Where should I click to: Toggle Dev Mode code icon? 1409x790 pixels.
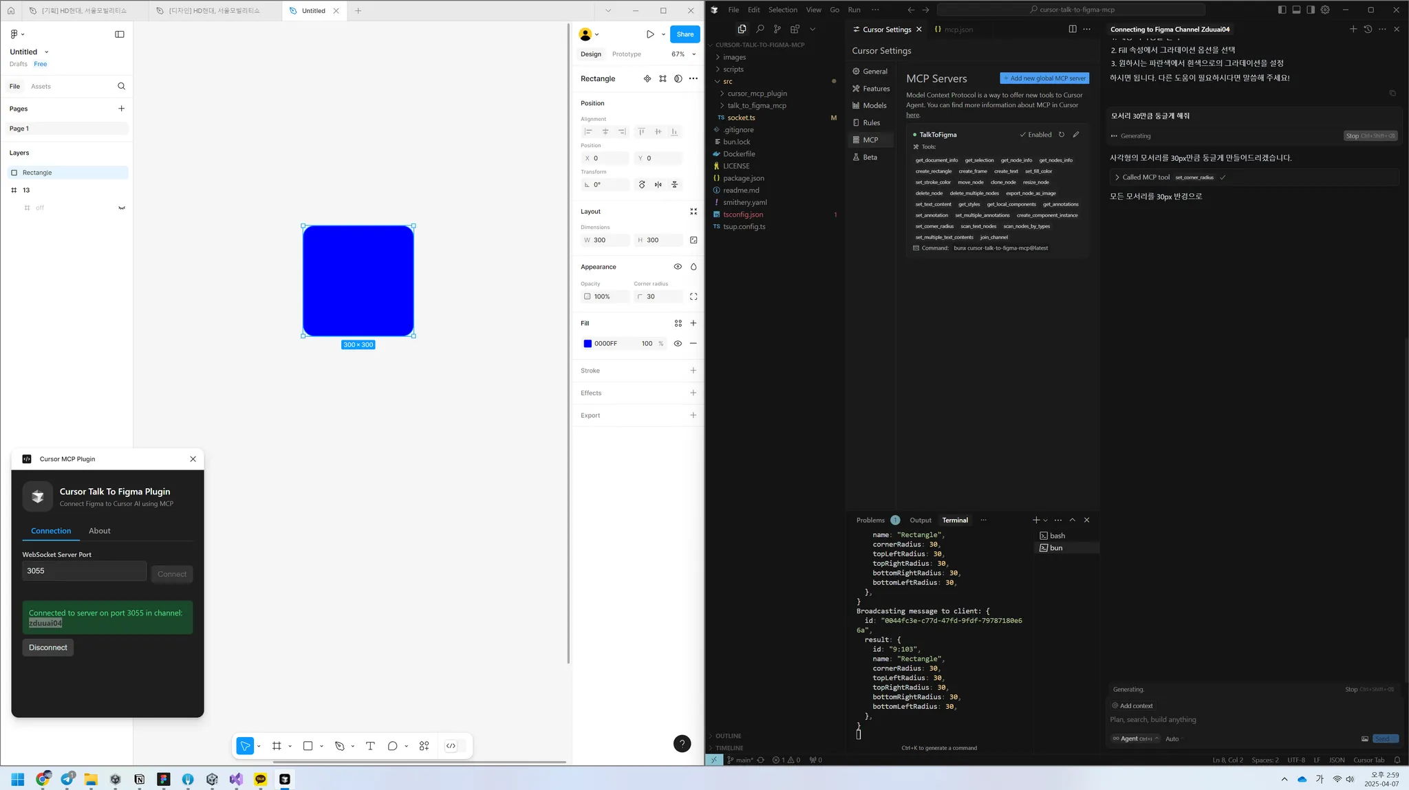(451, 746)
